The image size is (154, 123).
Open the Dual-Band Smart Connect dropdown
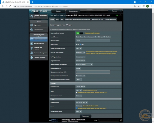point(93,37)
